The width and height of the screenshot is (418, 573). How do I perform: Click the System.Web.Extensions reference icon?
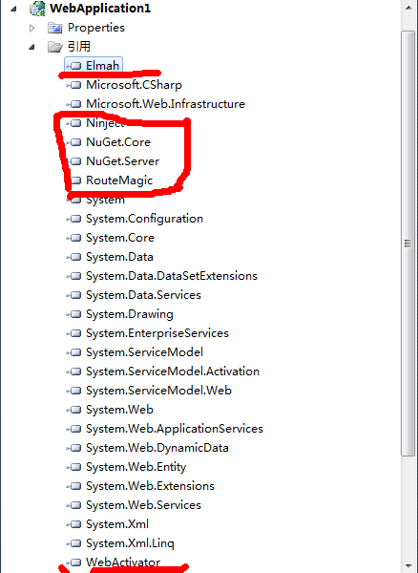click(74, 486)
